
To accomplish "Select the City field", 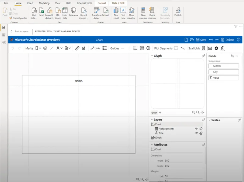I will coord(224,72).
